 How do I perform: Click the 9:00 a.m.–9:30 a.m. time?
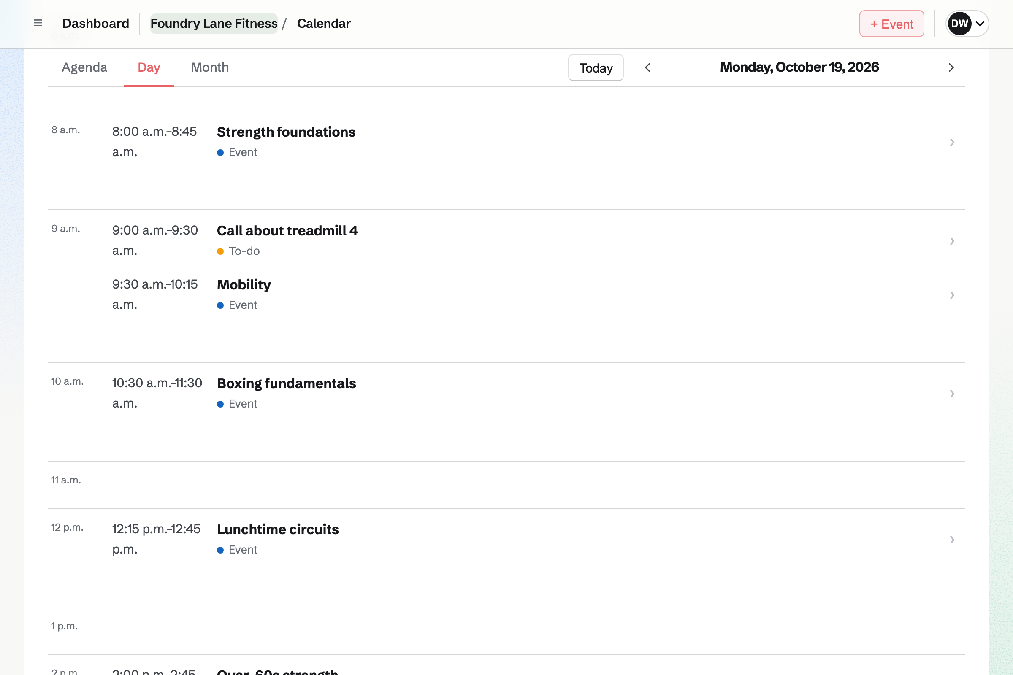(x=155, y=240)
